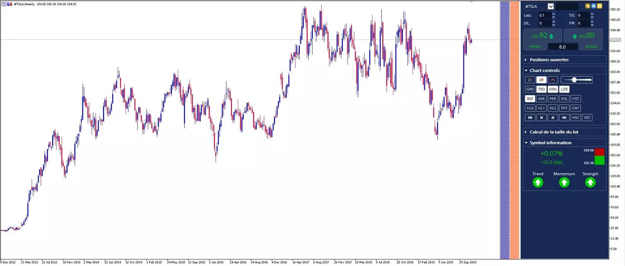Step chart one bar forward
The image size is (625, 266).
point(553,117)
